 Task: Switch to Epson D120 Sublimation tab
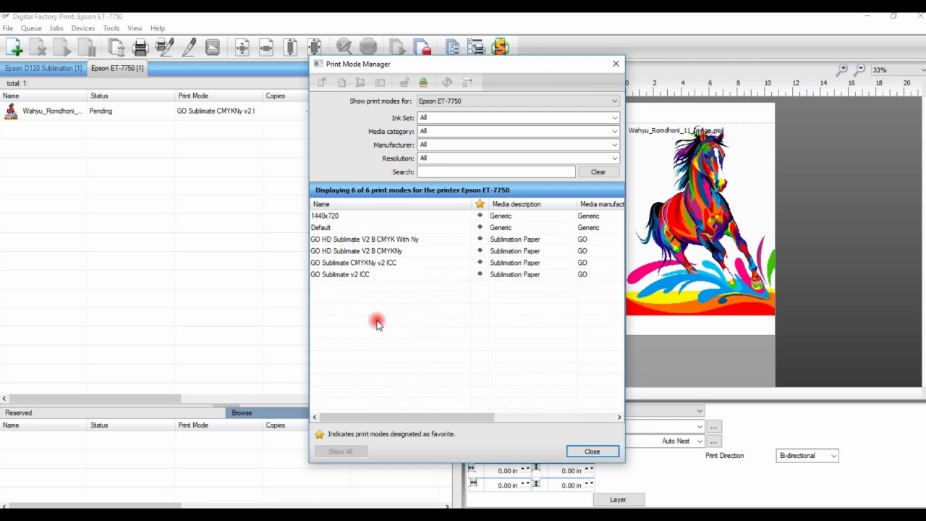point(43,68)
